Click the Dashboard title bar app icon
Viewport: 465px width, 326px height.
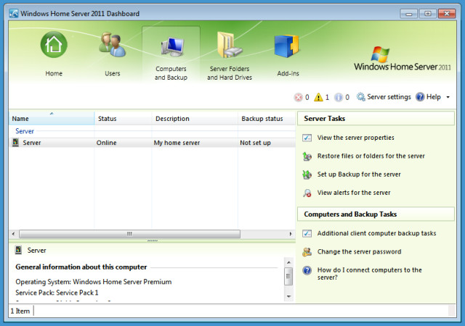14,13
